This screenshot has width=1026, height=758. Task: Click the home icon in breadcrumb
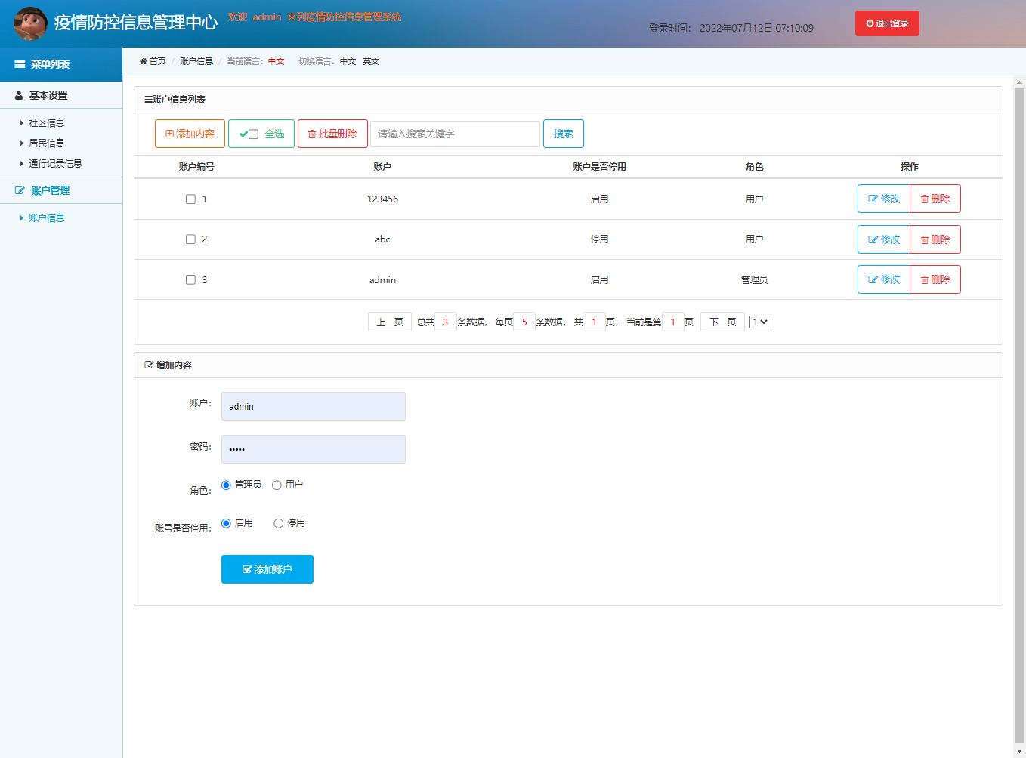tap(143, 61)
